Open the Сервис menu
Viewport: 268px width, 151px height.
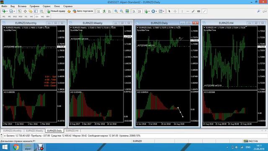tap(46, 6)
